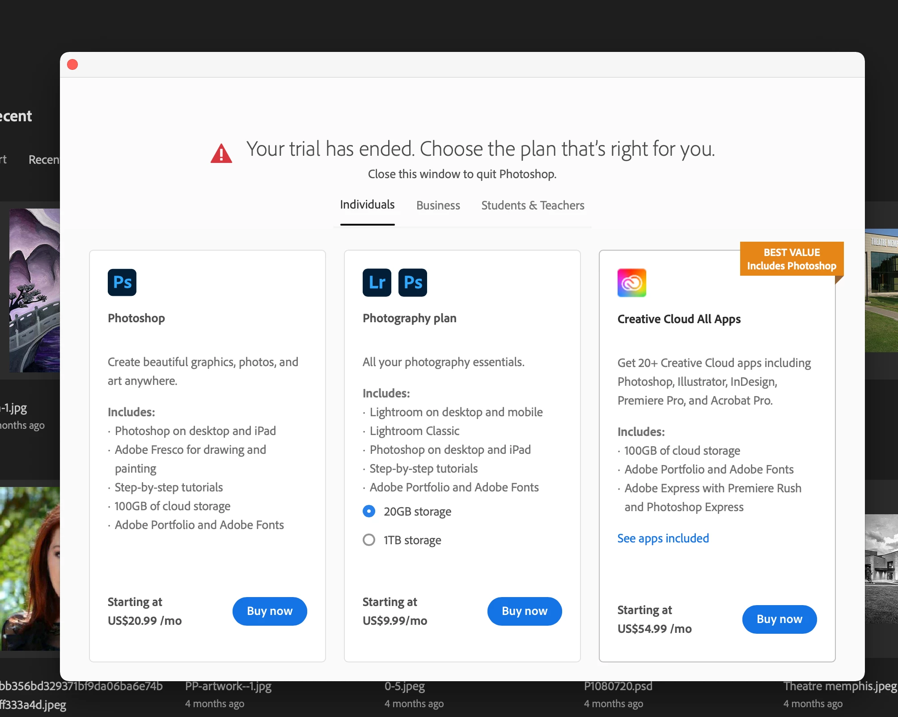Open the red-haired woman portrait thumbnail

pyautogui.click(x=30, y=568)
